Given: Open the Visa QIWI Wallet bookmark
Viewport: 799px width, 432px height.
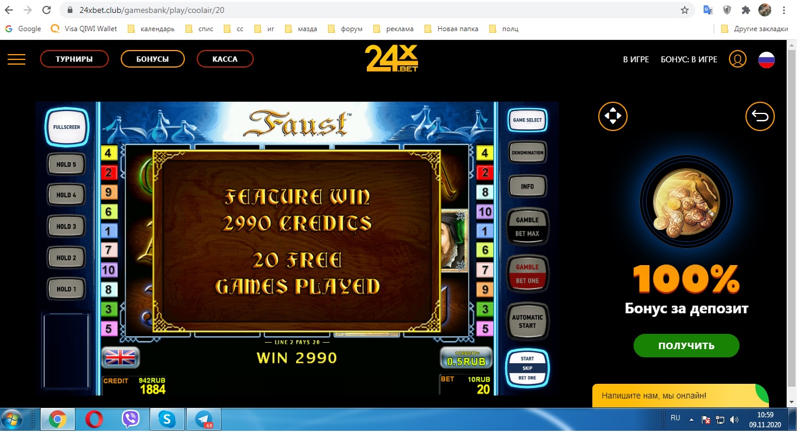Looking at the screenshot, I should [84, 29].
